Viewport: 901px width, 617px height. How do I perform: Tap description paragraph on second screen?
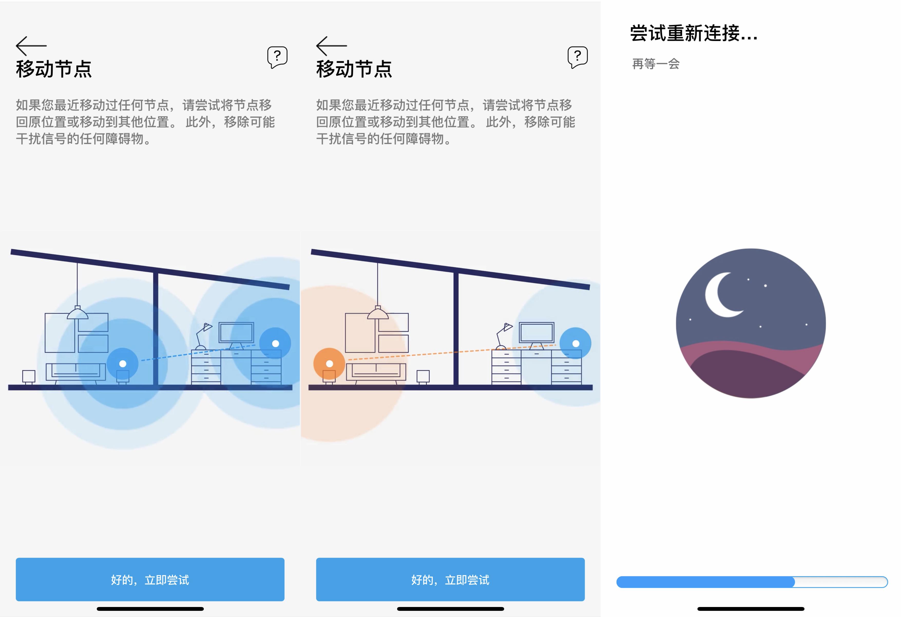445,122
